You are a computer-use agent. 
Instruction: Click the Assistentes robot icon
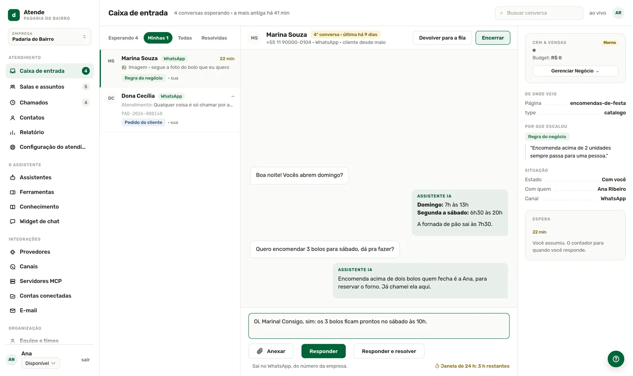[13, 177]
